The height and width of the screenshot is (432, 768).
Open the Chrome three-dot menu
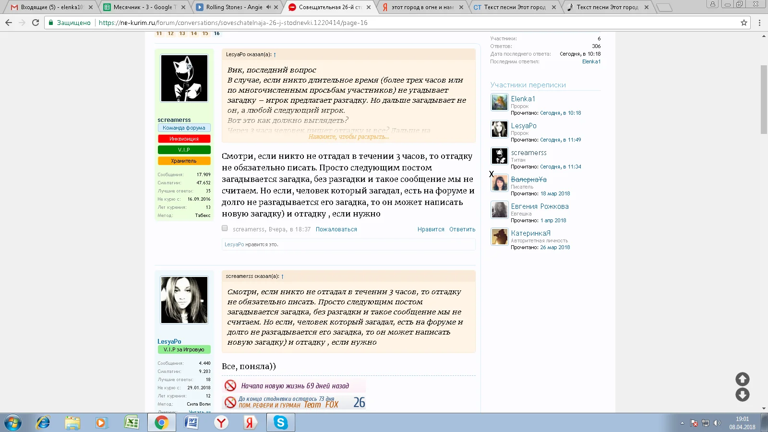coord(759,23)
